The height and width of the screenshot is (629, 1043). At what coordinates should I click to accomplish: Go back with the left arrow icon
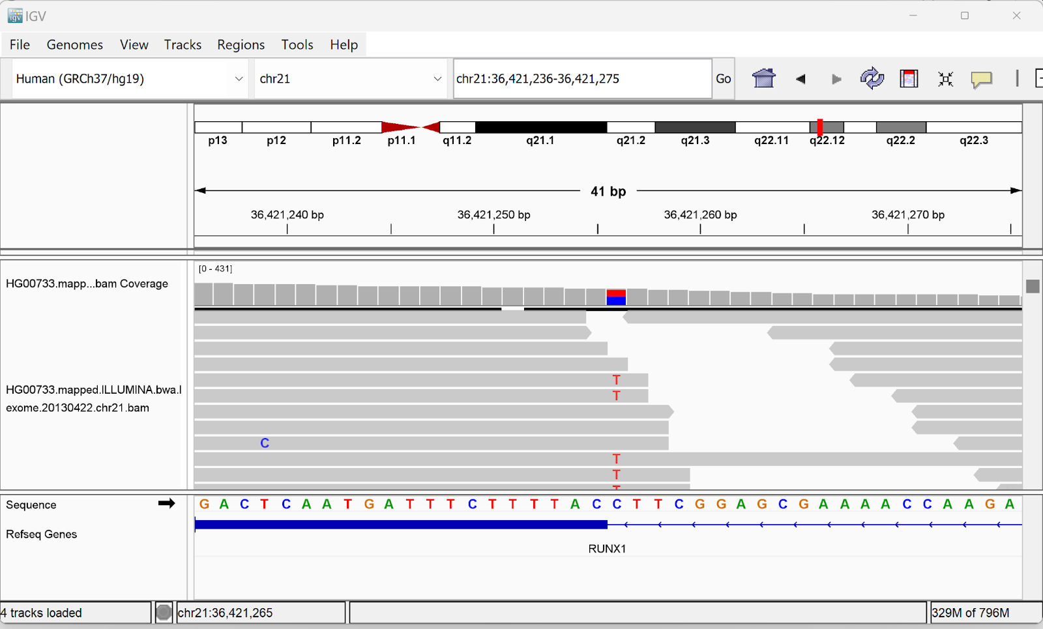[x=801, y=79]
